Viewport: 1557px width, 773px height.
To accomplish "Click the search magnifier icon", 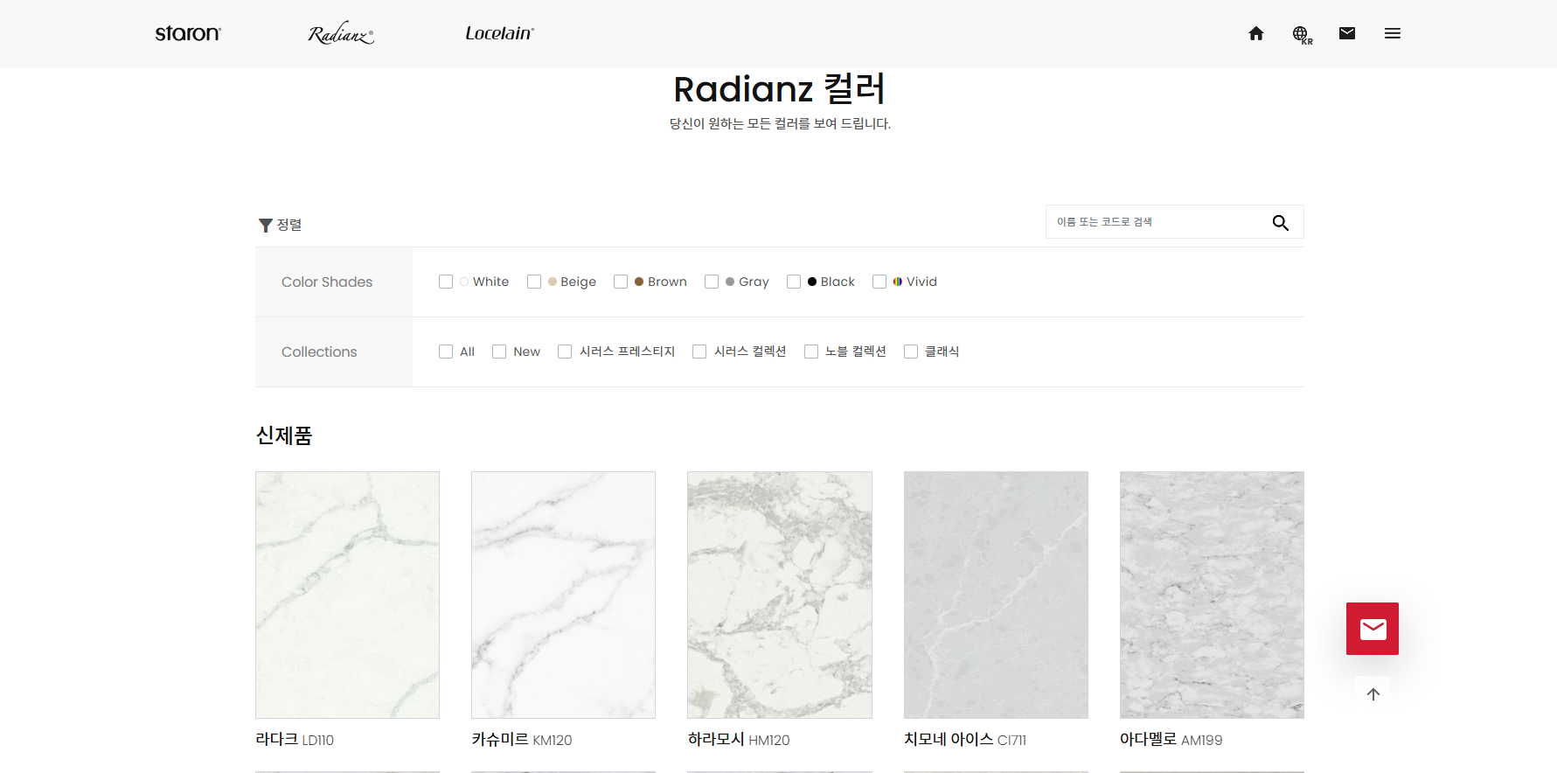I will point(1280,223).
